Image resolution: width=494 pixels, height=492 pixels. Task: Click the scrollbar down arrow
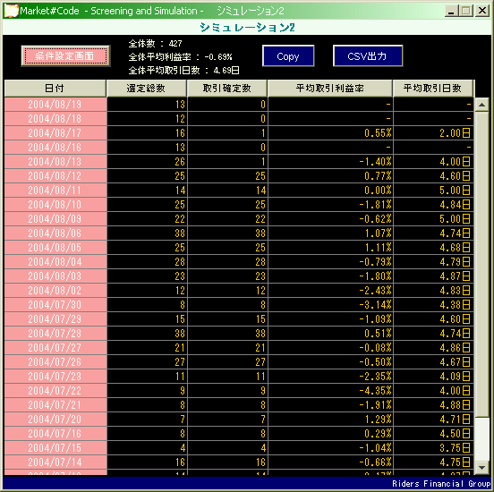tap(481, 468)
